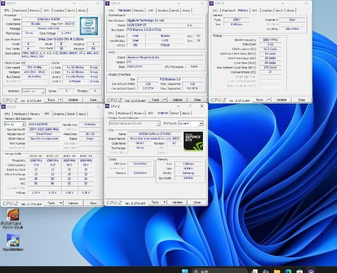The image size is (337, 273).
Task: Click the 'Gigabyte Technology Co. Ltd.' manufacturer field
Action: click(x=165, y=20)
